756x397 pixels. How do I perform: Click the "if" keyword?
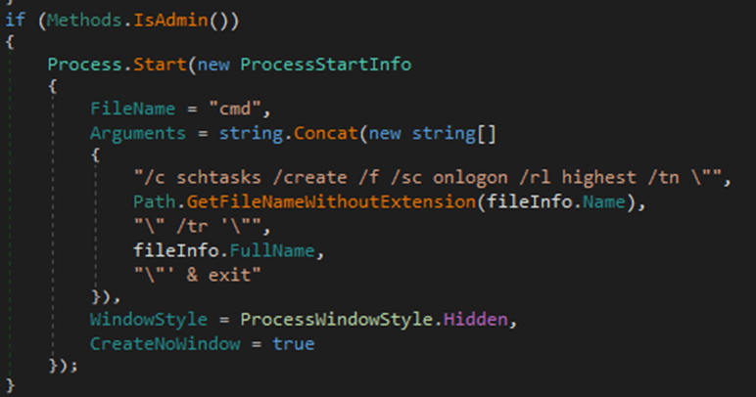pos(16,19)
